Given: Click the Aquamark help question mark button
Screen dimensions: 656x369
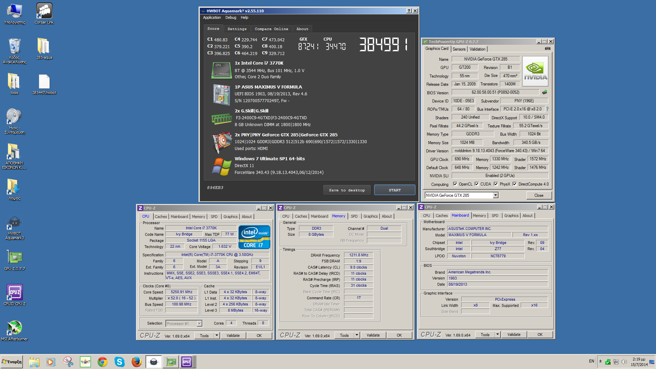Looking at the screenshot, I should click(409, 11).
